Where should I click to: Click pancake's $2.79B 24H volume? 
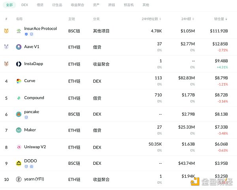188,114
